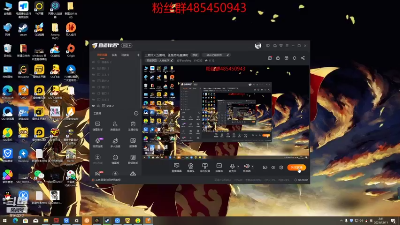The width and height of the screenshot is (400, 225).
Task: Open skin shirt icon in title bar
Action: pos(281,46)
